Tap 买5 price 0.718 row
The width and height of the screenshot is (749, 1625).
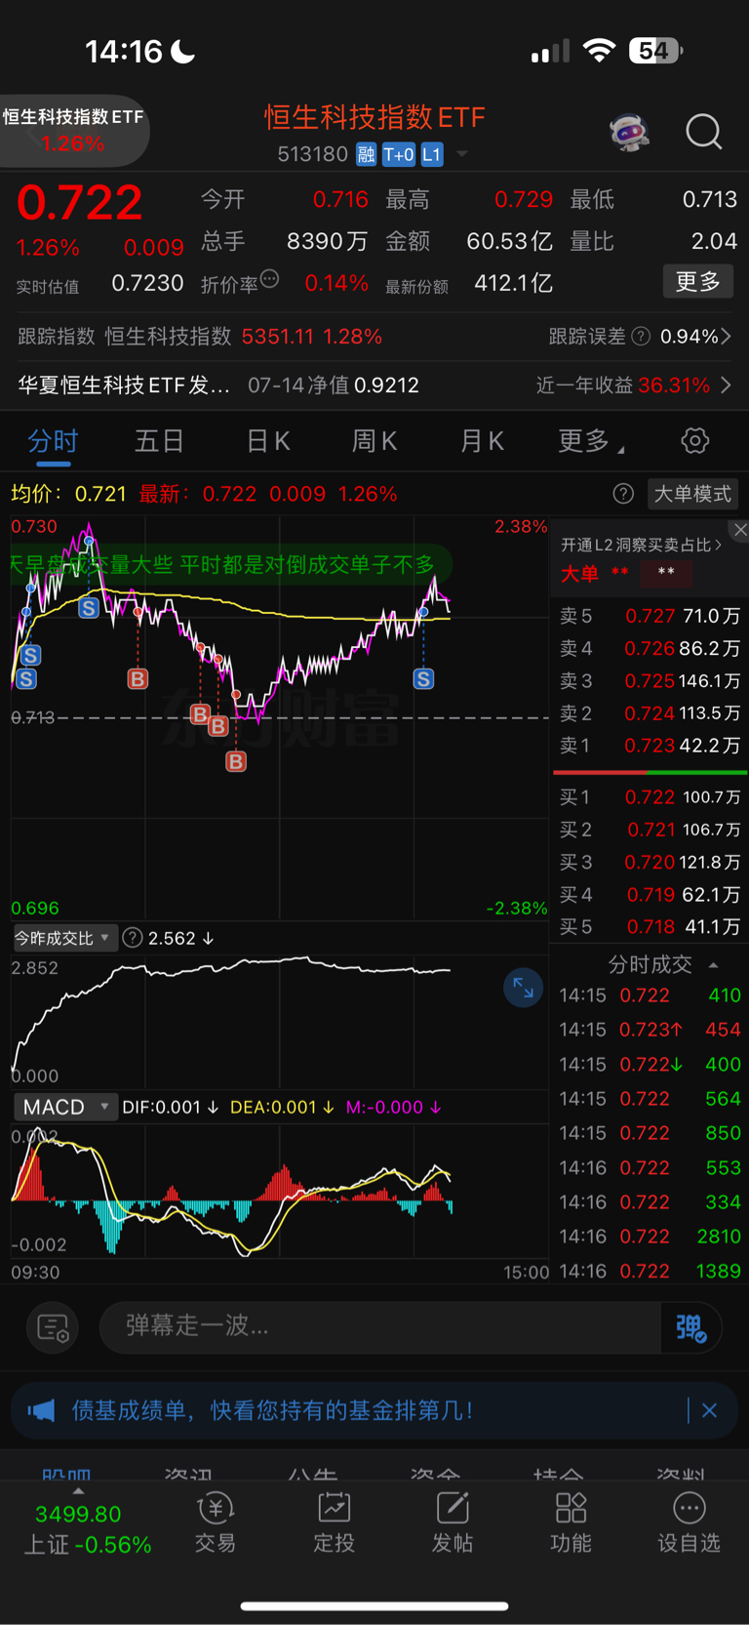[650, 926]
